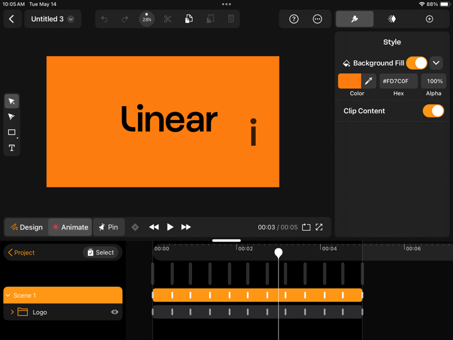Open the add element plus tab
Screen dimensions: 453x340
[429, 19]
